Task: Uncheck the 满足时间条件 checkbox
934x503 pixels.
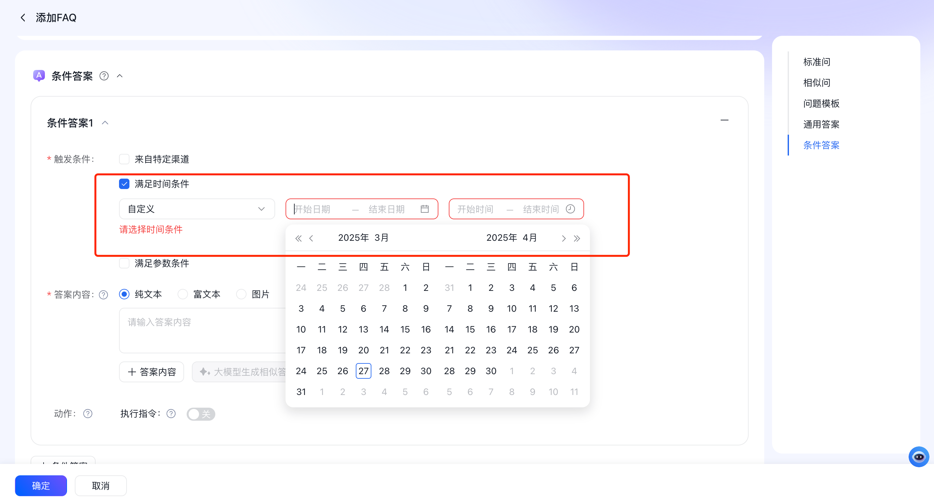Action: (x=124, y=184)
